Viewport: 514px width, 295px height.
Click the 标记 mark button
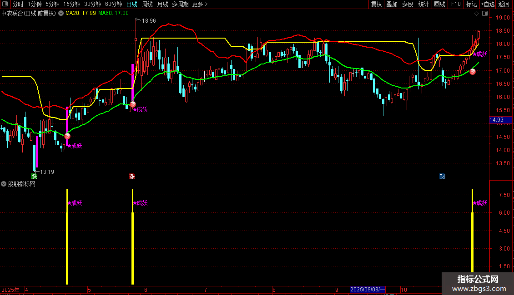471,4
